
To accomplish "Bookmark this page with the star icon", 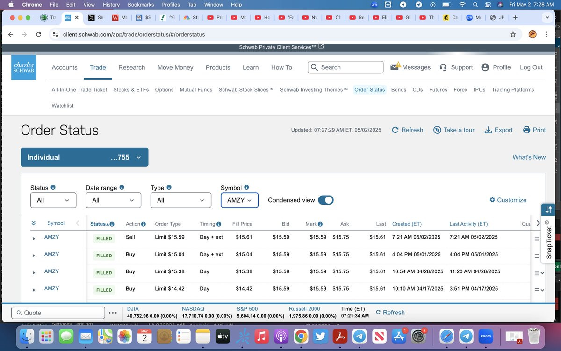I will (x=513, y=34).
